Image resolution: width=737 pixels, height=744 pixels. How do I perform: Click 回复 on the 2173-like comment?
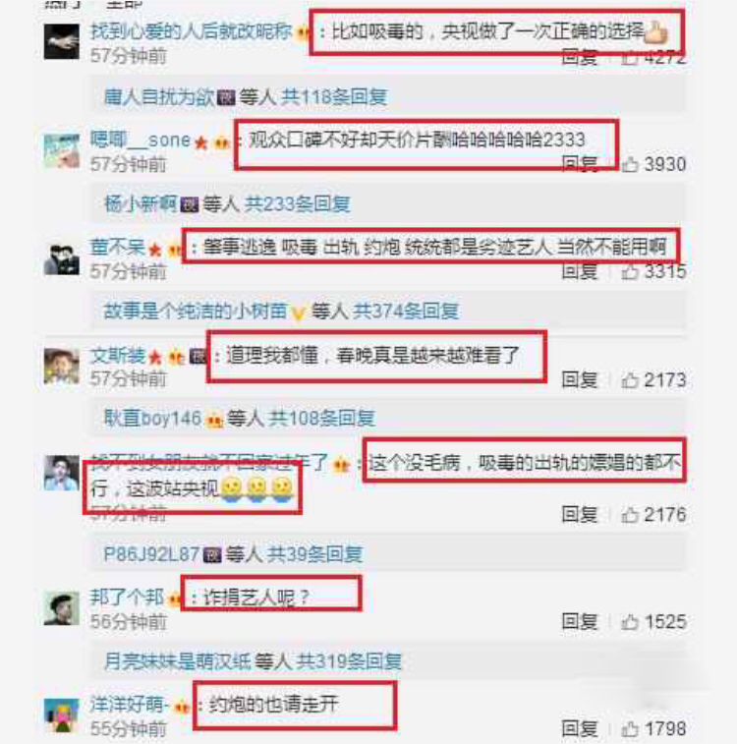tap(579, 380)
